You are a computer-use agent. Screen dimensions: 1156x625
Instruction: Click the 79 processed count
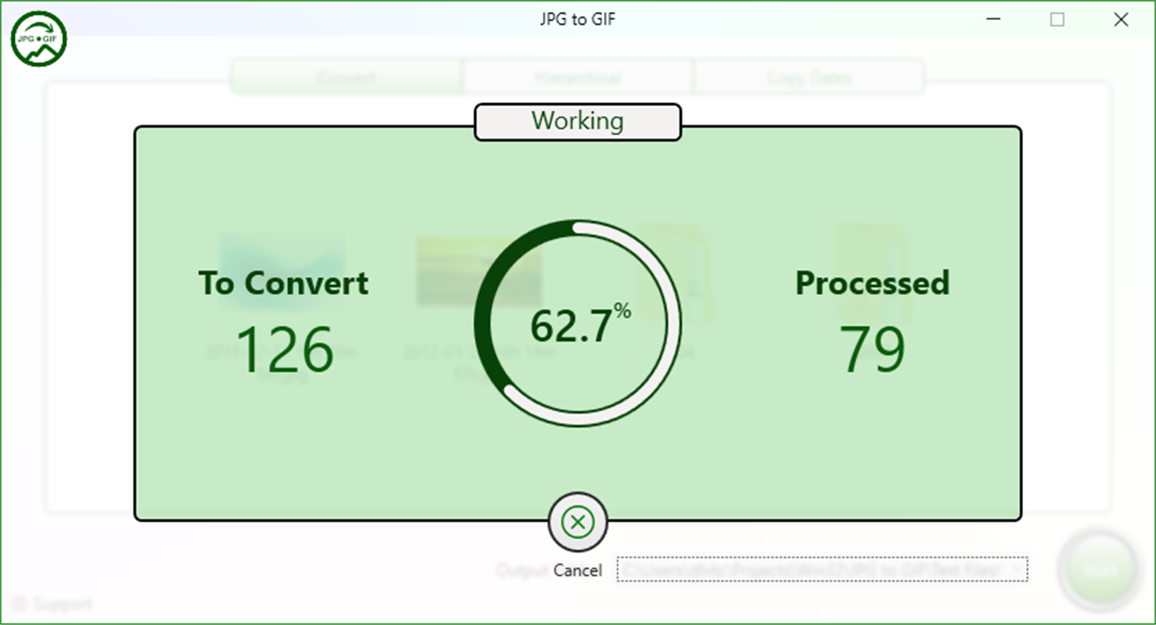pyautogui.click(x=873, y=349)
